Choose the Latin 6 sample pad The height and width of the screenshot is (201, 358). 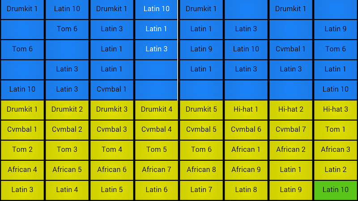pos(157,190)
